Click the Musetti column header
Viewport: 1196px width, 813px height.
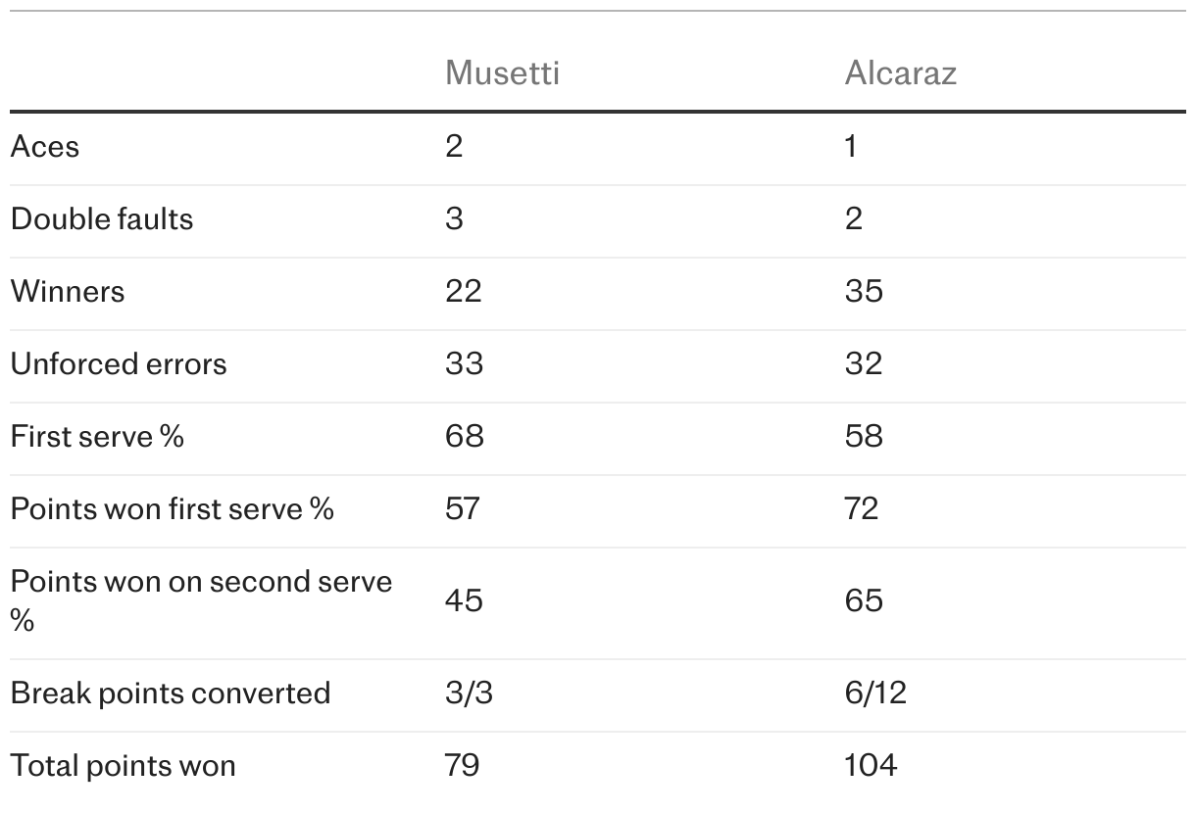click(502, 73)
